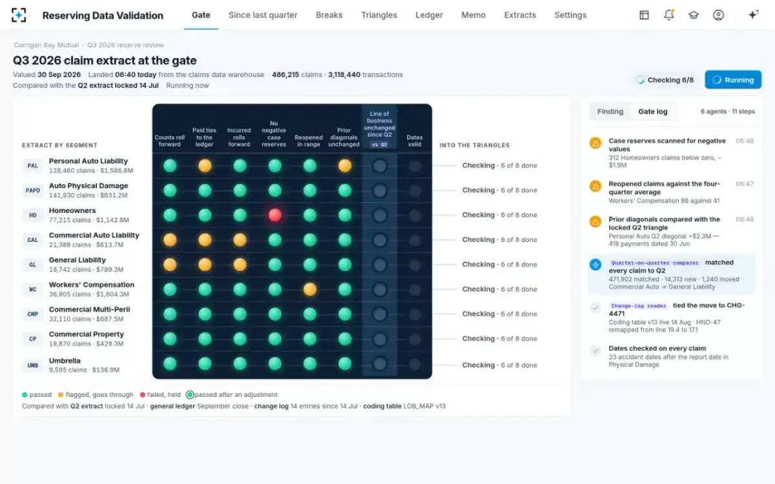The height and width of the screenshot is (484, 775).
Task: Click the WC segment badge
Action: [x=32, y=290]
